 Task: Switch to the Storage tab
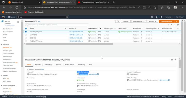[x=59, y=65]
